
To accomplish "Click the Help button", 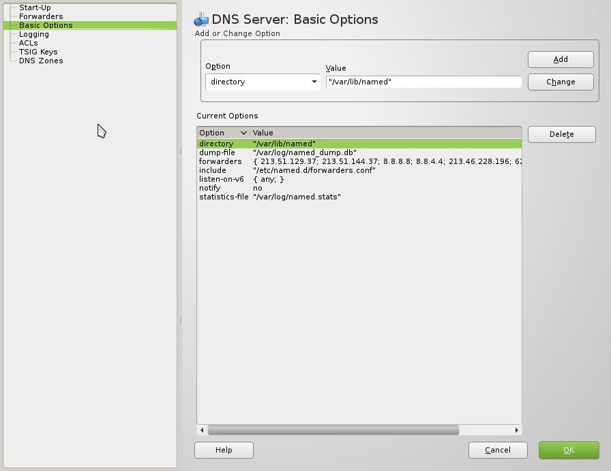I will [x=224, y=450].
